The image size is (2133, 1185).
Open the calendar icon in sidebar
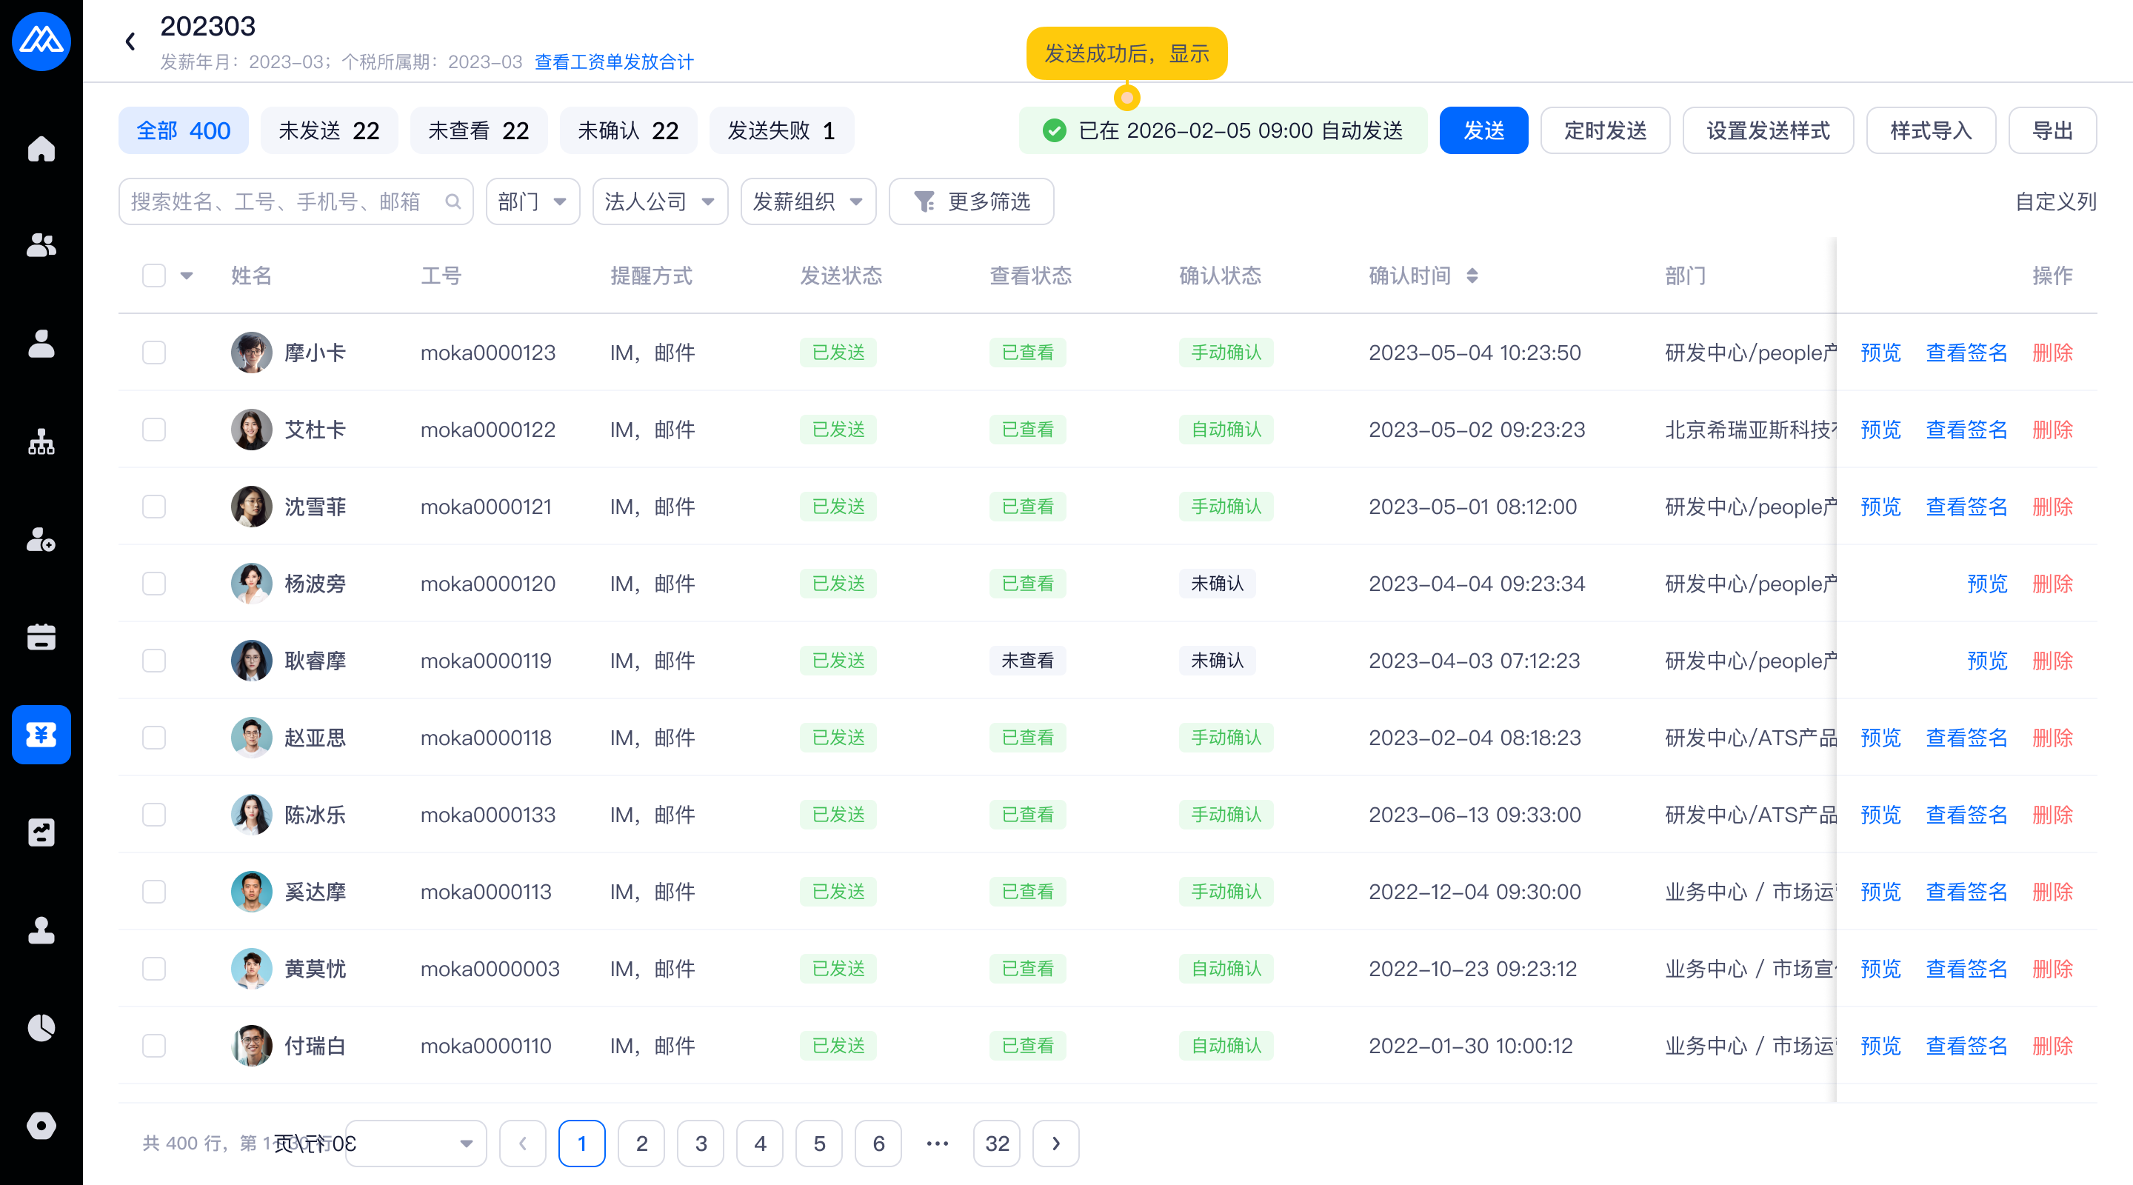point(41,637)
